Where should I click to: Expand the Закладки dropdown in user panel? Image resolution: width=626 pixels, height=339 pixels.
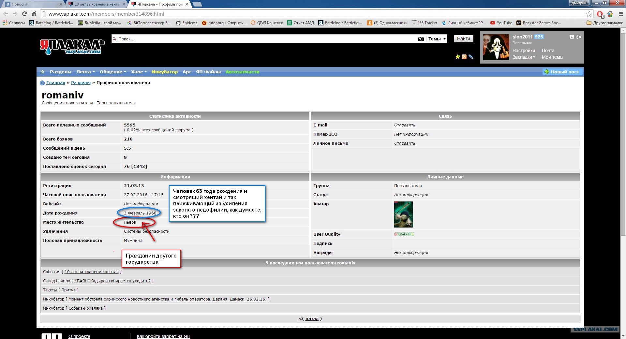point(524,57)
